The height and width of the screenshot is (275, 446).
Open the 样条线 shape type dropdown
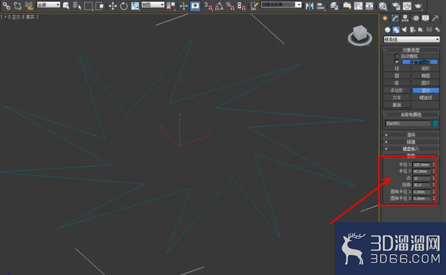(x=412, y=40)
